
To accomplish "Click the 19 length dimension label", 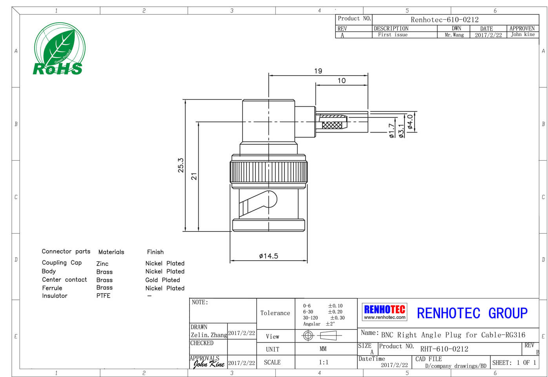I will (318, 71).
